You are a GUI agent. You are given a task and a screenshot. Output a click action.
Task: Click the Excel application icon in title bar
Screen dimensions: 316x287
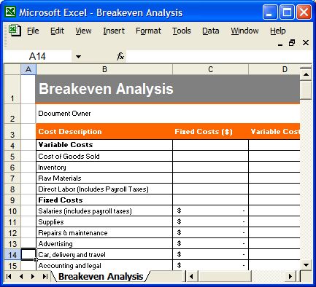click(10, 12)
